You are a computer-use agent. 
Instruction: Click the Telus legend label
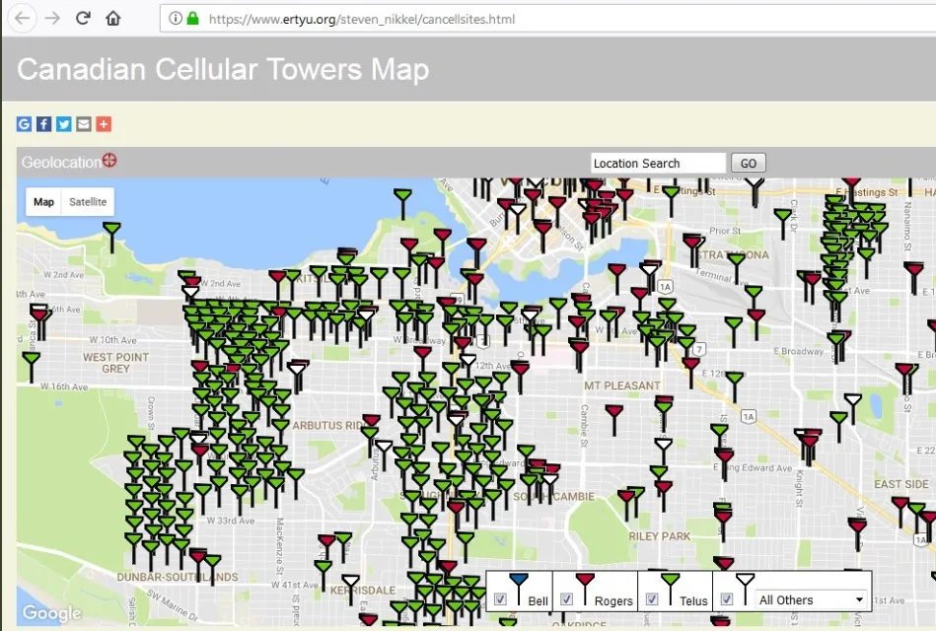pos(693,601)
